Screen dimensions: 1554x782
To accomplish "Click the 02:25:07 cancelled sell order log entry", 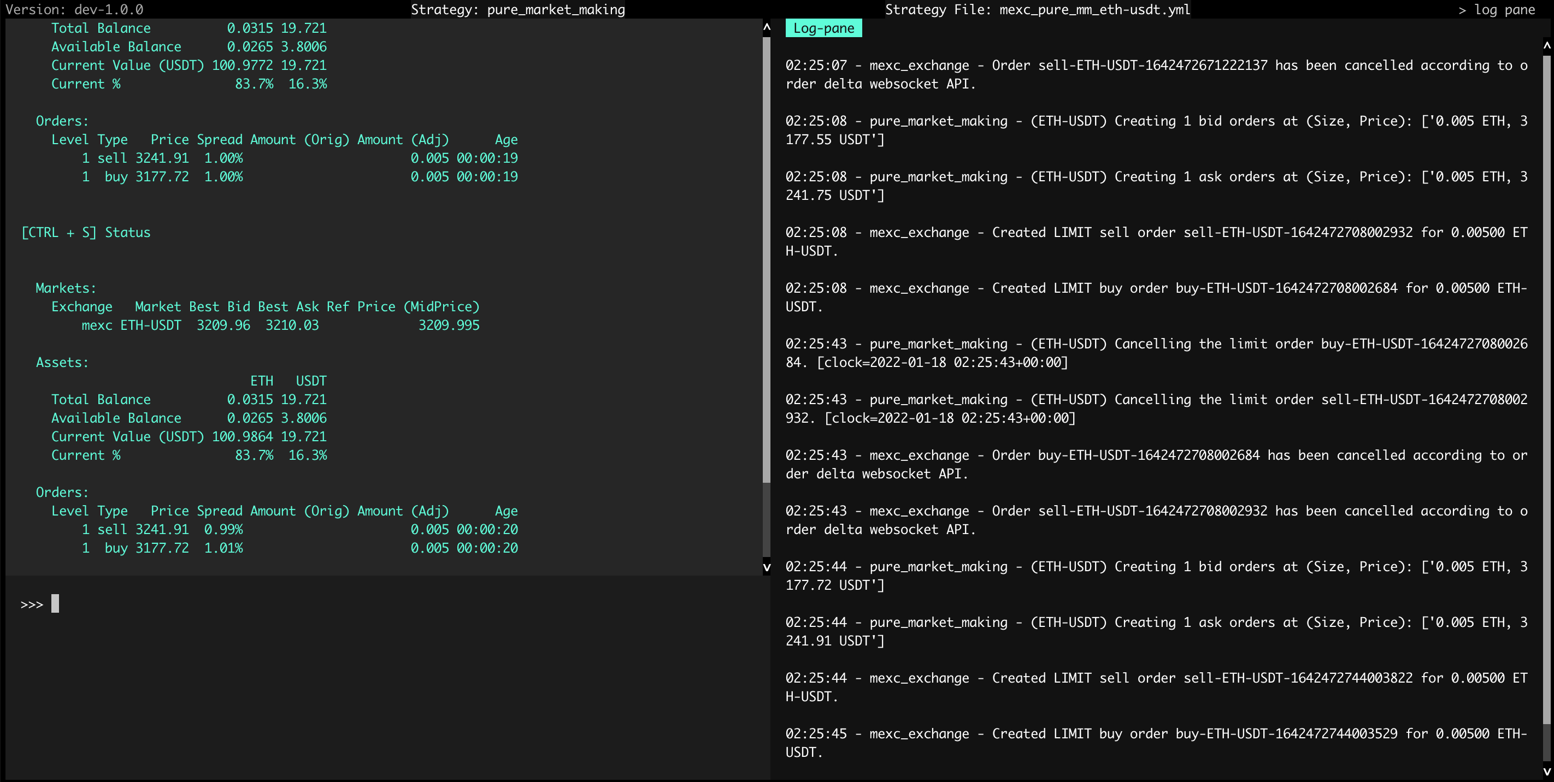I will [x=1156, y=75].
